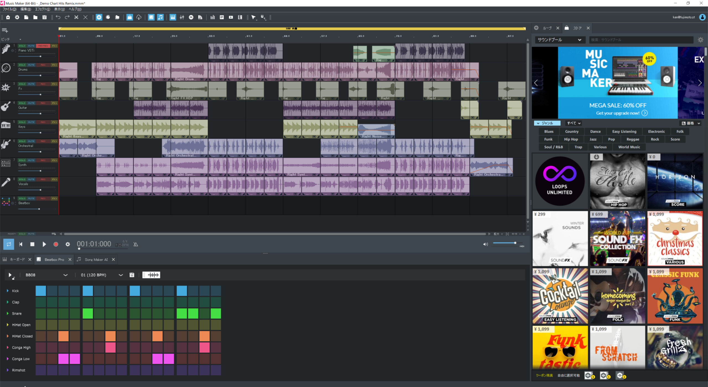Open the Store shopping bag icon

129,17
